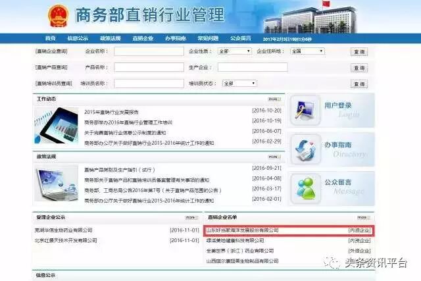The image size is (421, 281).
Task: Expand the 企业住所地 dropdown
Action: (x=307, y=51)
